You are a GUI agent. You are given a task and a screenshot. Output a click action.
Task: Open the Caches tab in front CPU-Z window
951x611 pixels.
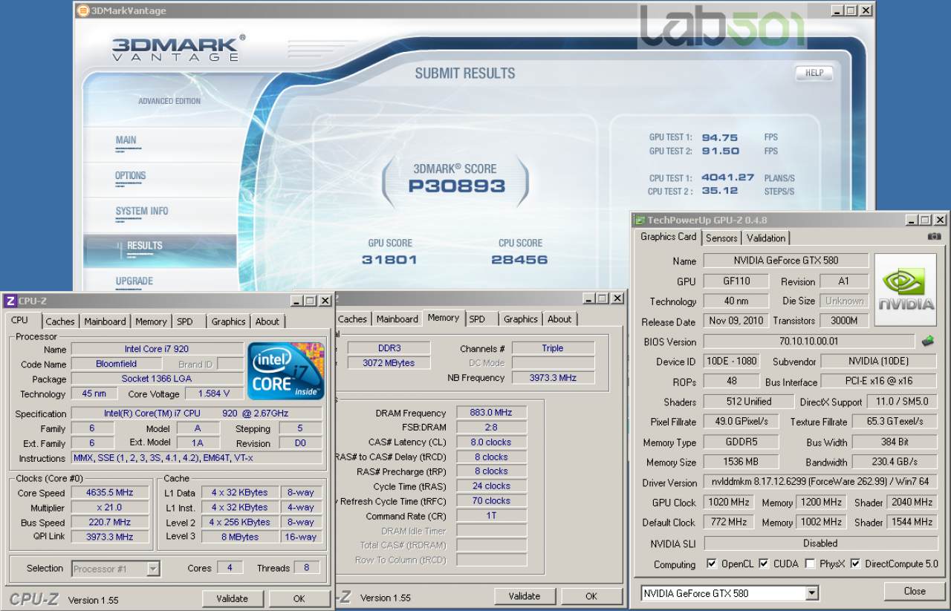click(x=60, y=321)
